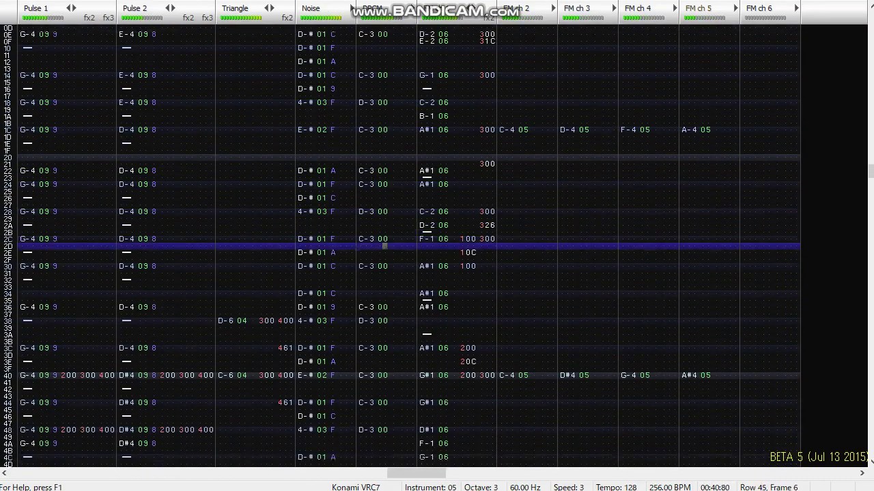Click the Octave: 3 status indicator
Viewport: 874px width, 491px height.
[481, 487]
